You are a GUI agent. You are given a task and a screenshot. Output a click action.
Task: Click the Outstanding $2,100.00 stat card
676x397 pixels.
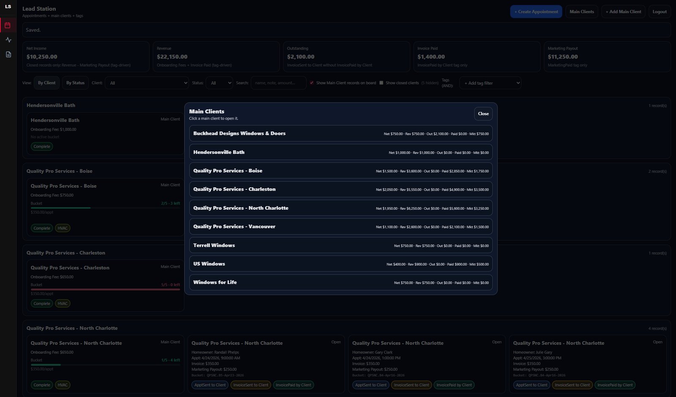coord(346,57)
